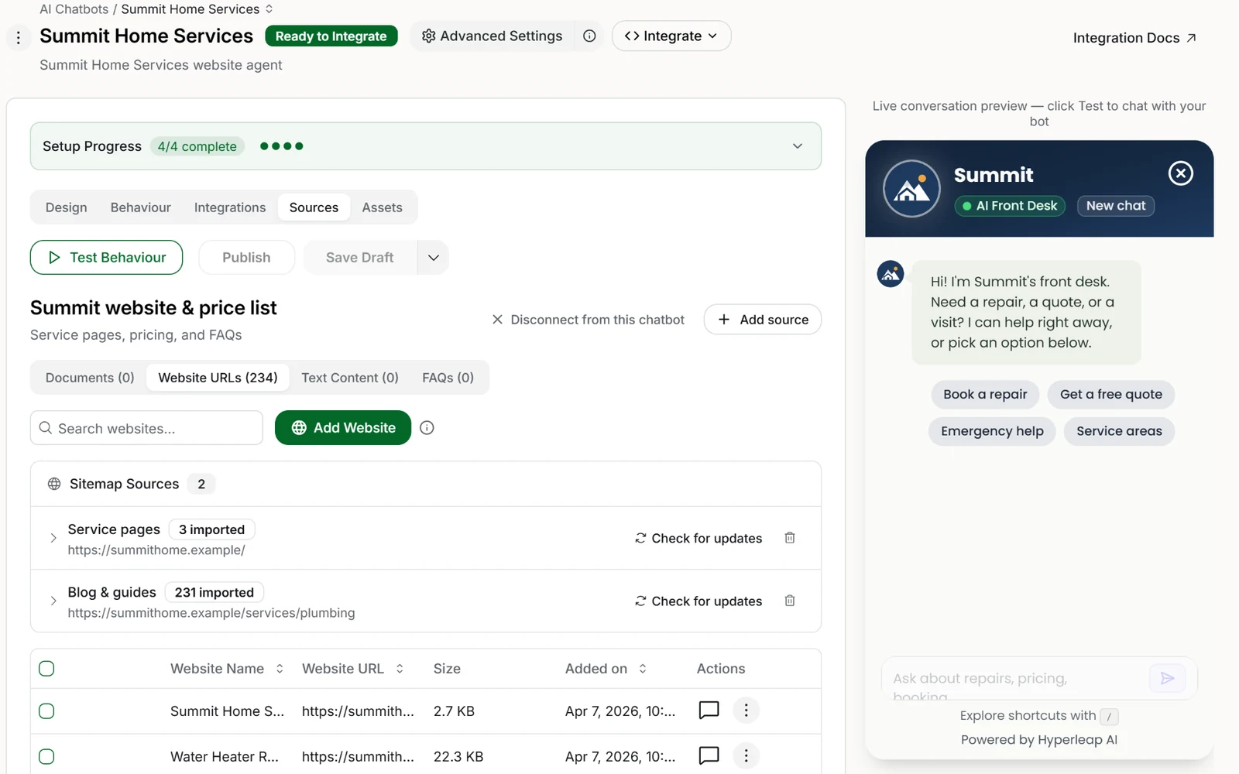The image size is (1239, 774).
Task: Tick checkbox for Water Heater R... row
Action: (46, 756)
